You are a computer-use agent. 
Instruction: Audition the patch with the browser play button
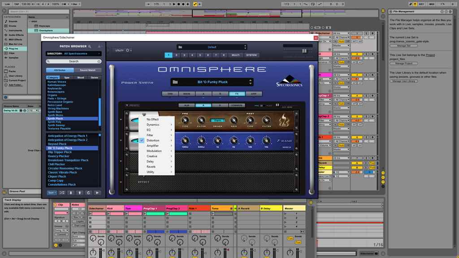[97, 193]
